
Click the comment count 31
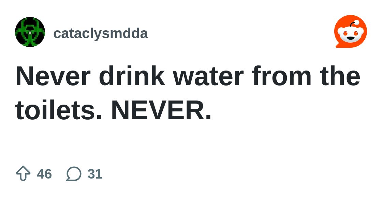click(95, 174)
